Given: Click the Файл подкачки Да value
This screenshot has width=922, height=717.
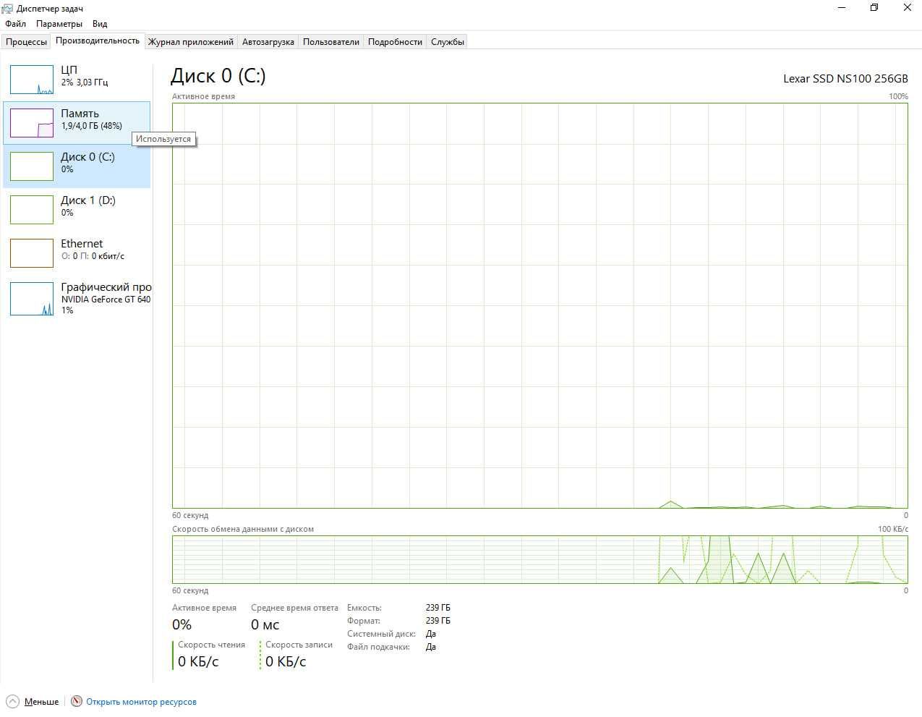Looking at the screenshot, I should pyautogui.click(x=431, y=647).
